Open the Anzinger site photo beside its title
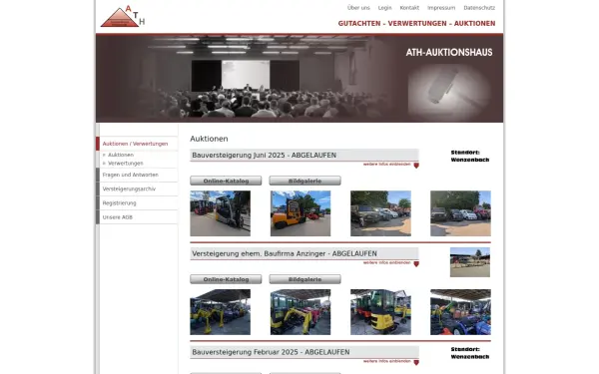Viewport: 599px width, 374px height. pos(470,262)
